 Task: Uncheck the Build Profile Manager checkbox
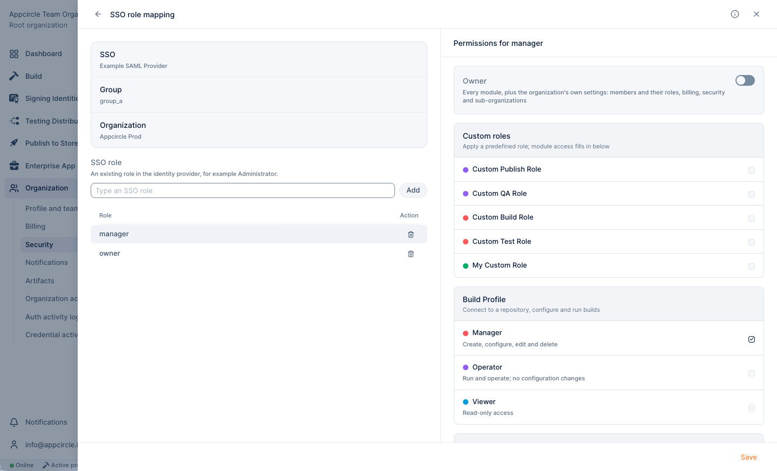(x=752, y=339)
